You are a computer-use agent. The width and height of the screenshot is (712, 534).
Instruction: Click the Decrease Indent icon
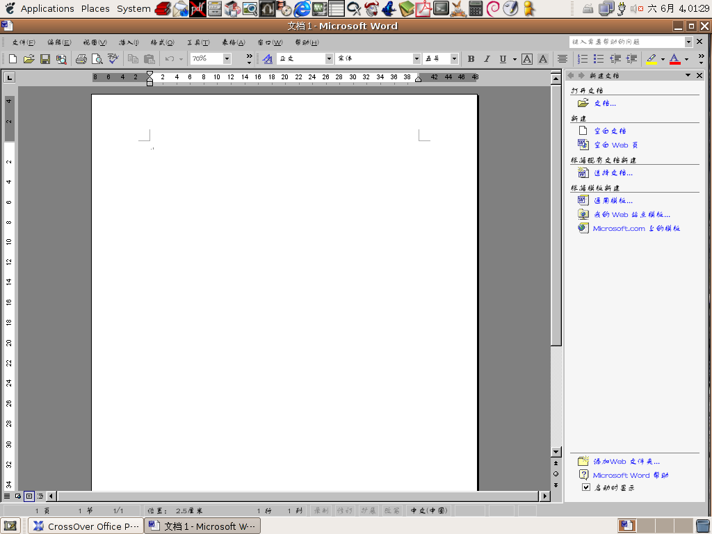pos(615,58)
